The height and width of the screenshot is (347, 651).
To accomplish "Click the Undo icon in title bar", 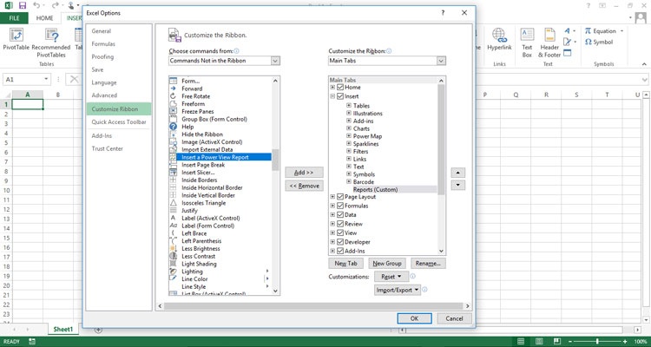I will pyautogui.click(x=36, y=5).
